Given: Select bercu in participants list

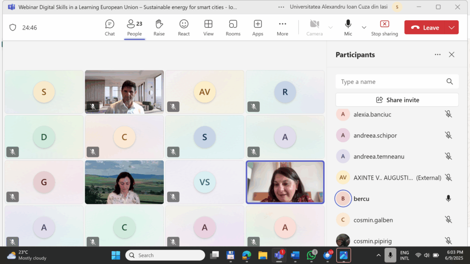Looking at the screenshot, I should pyautogui.click(x=361, y=199).
